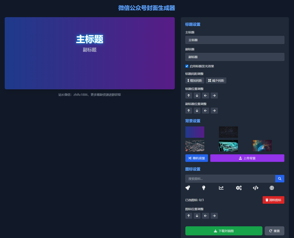Select the rocket icon
294x238 pixels.
click(188, 188)
